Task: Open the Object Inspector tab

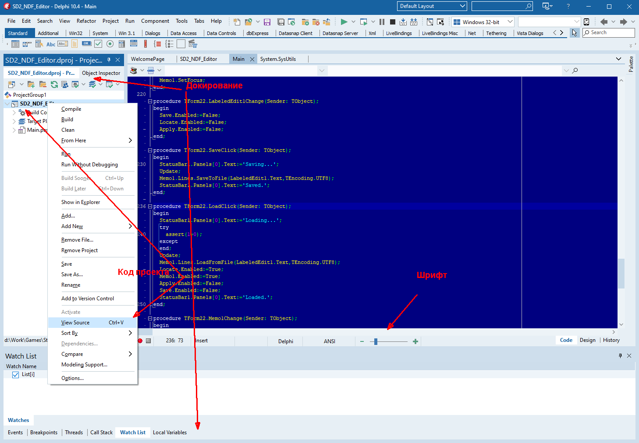Action: point(101,73)
